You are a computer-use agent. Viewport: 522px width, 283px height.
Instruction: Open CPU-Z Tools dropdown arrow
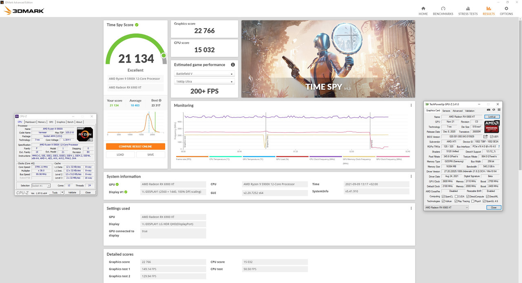(x=62, y=193)
